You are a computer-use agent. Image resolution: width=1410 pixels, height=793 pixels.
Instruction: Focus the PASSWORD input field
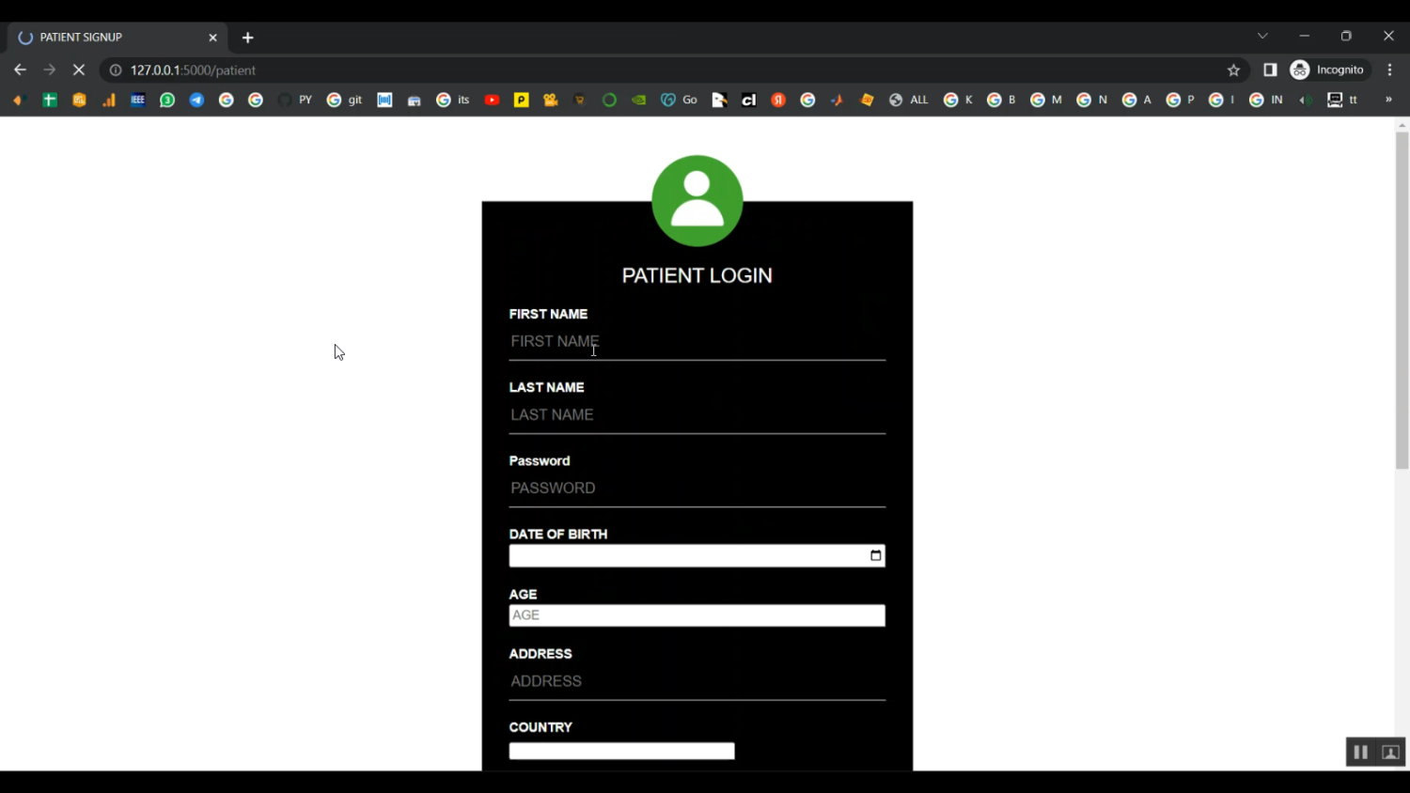click(x=697, y=489)
